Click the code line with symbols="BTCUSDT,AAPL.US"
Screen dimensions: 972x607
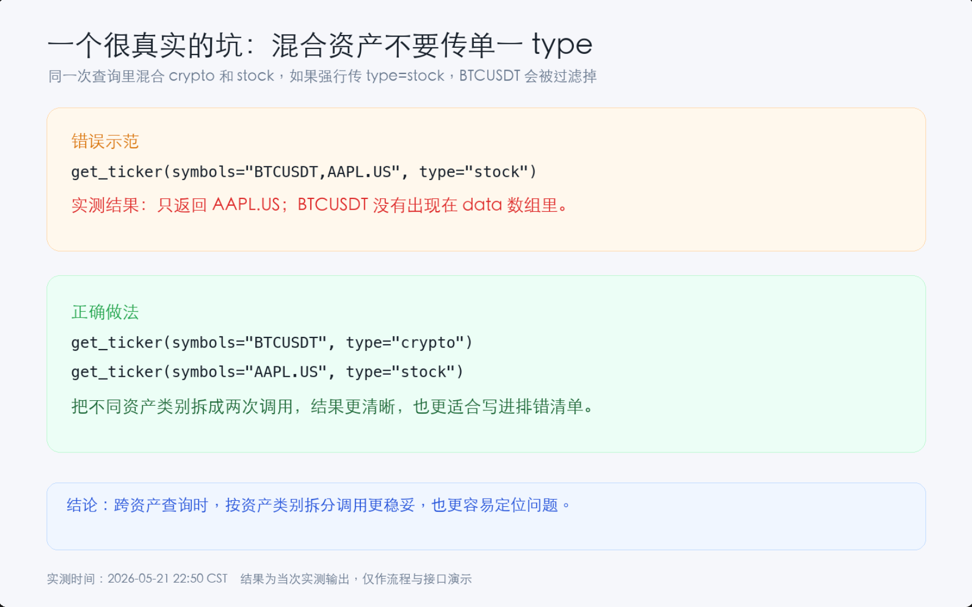point(304,172)
